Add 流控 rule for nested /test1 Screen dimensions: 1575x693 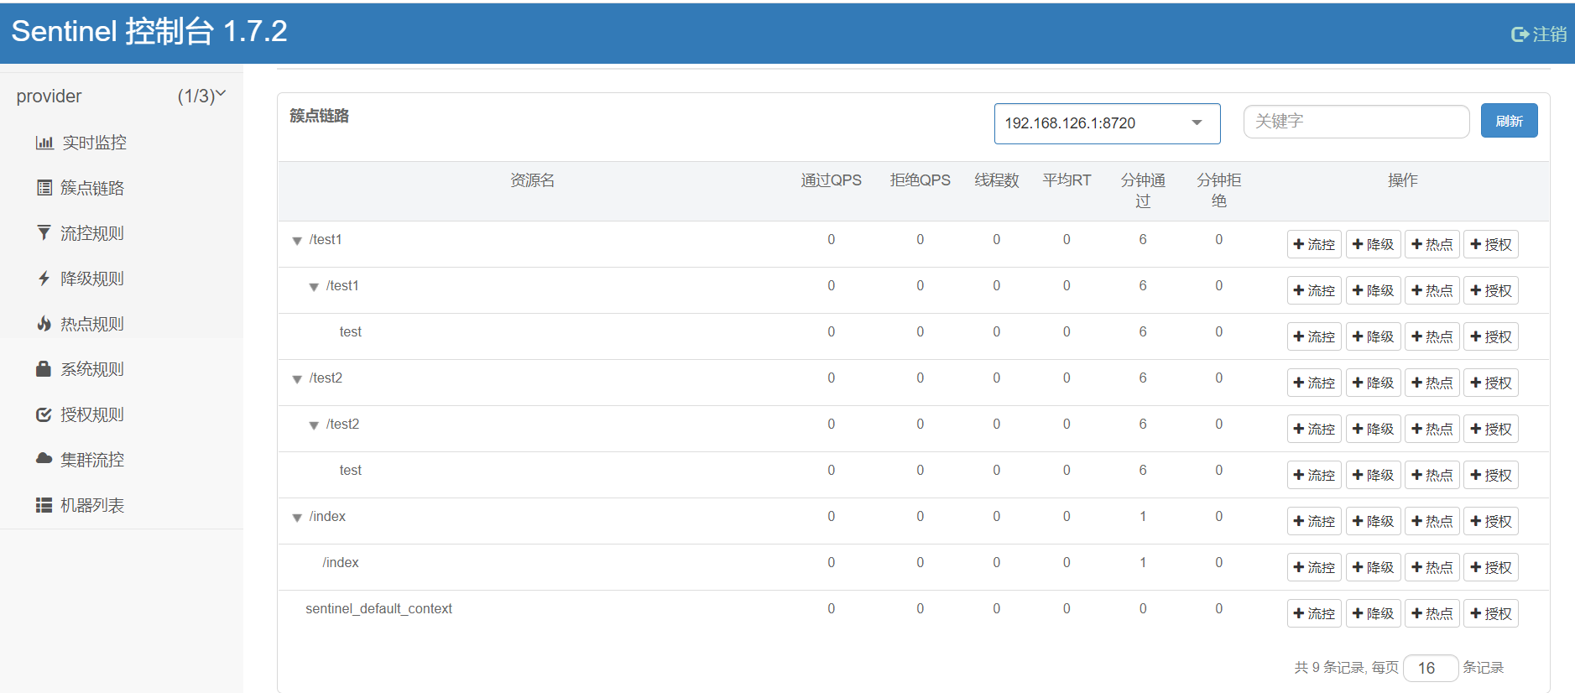pyautogui.click(x=1314, y=290)
